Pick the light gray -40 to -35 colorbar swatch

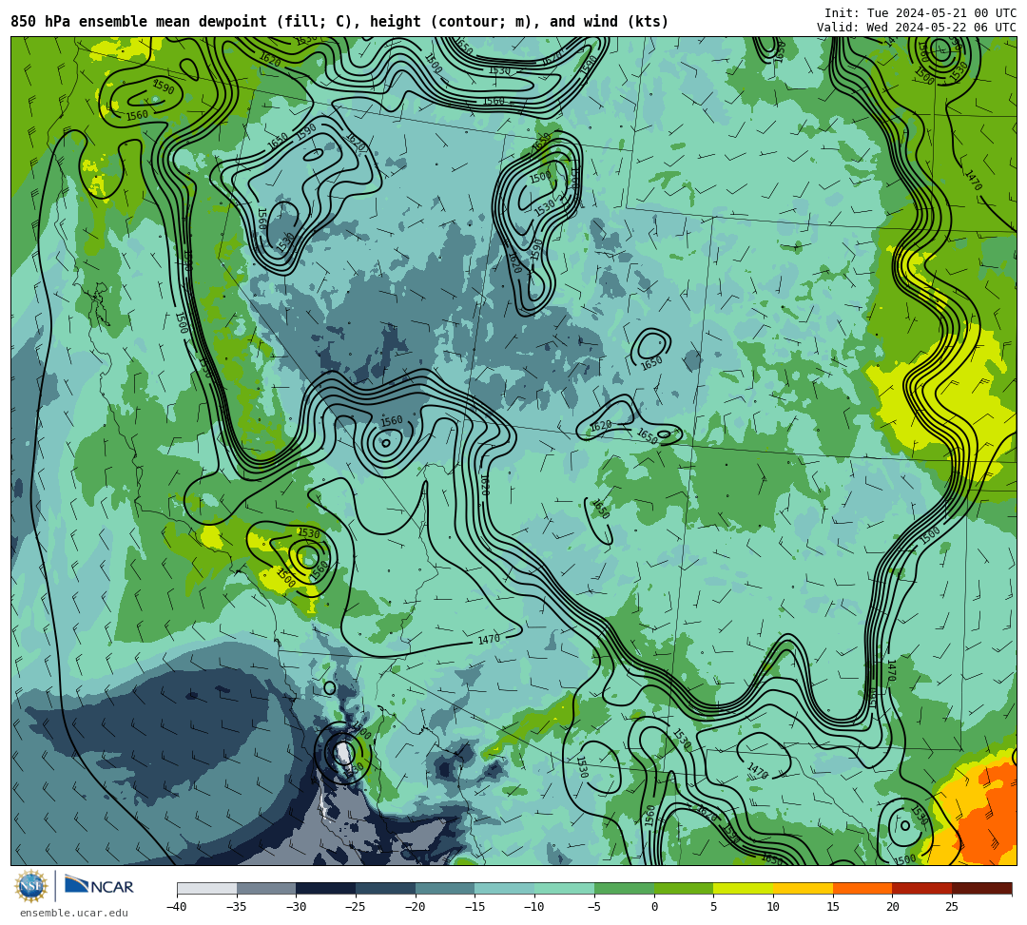coord(207,888)
